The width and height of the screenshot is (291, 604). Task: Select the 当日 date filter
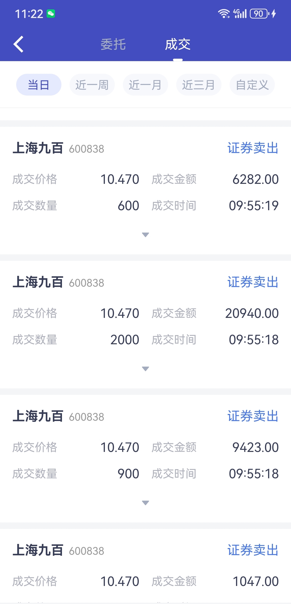[39, 85]
